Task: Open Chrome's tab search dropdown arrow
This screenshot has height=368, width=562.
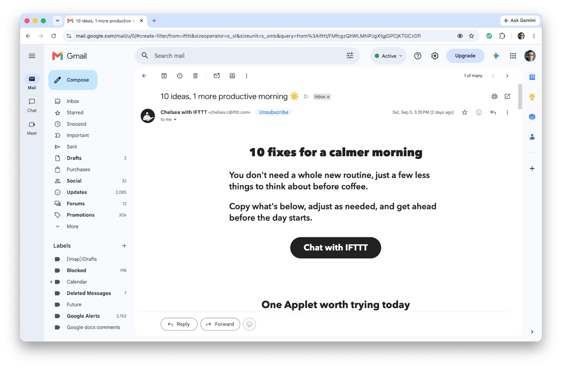Action: (57, 21)
